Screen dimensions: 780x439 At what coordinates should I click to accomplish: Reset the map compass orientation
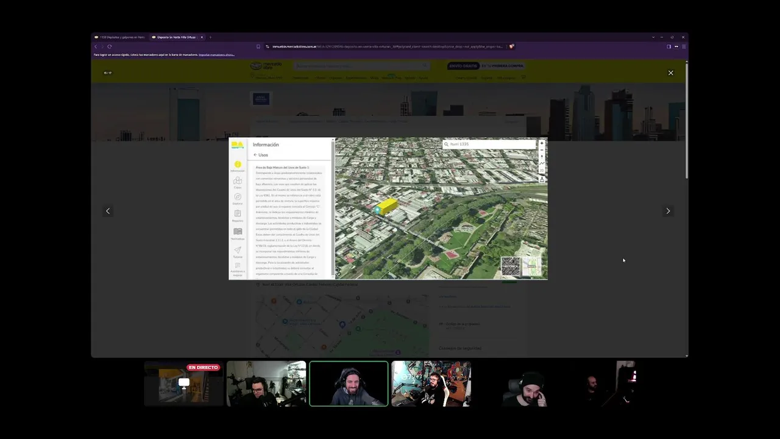click(542, 157)
